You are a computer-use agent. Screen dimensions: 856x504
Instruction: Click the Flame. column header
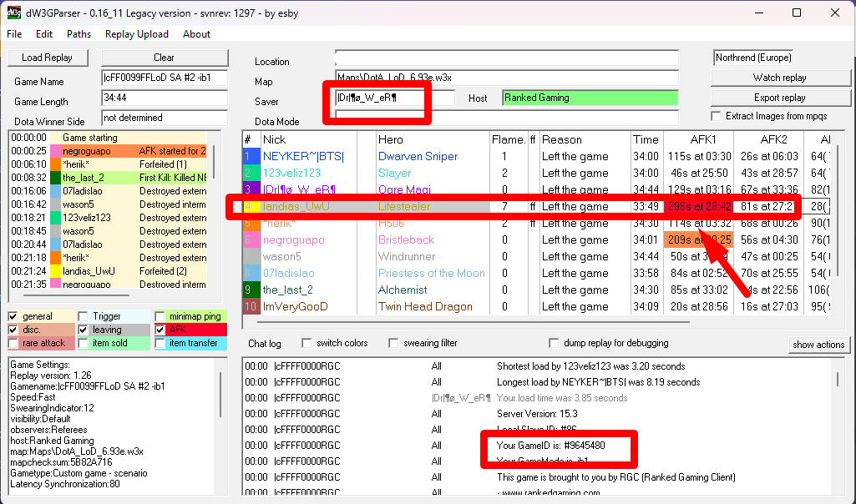point(509,139)
